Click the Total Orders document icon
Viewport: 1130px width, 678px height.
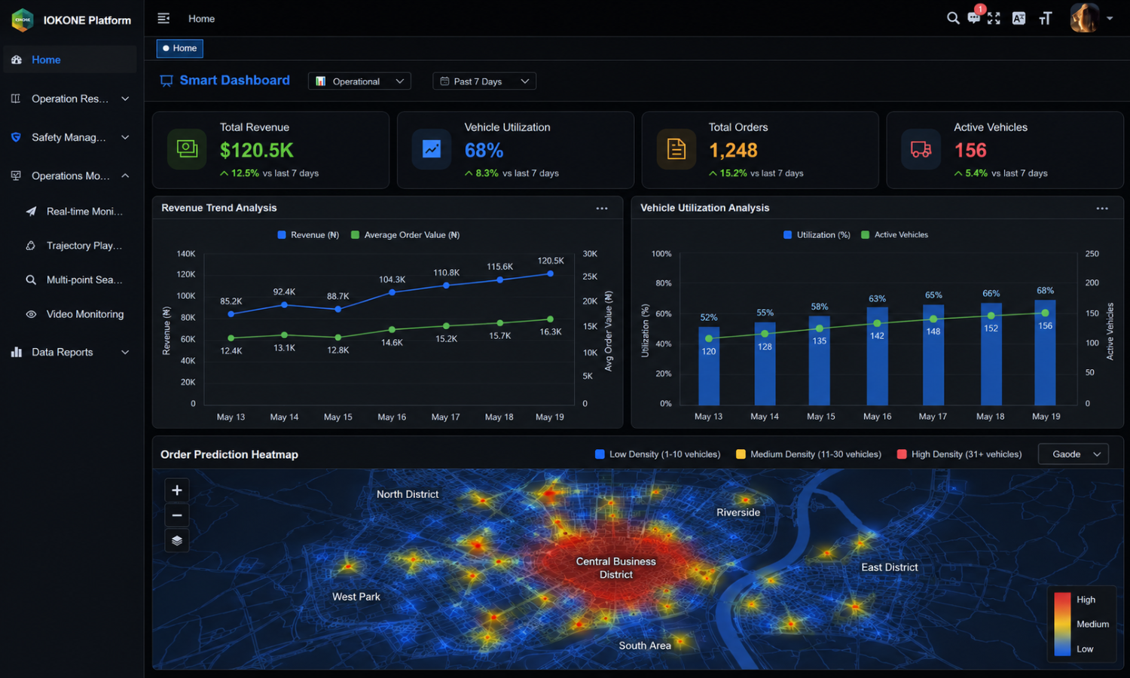tap(676, 149)
